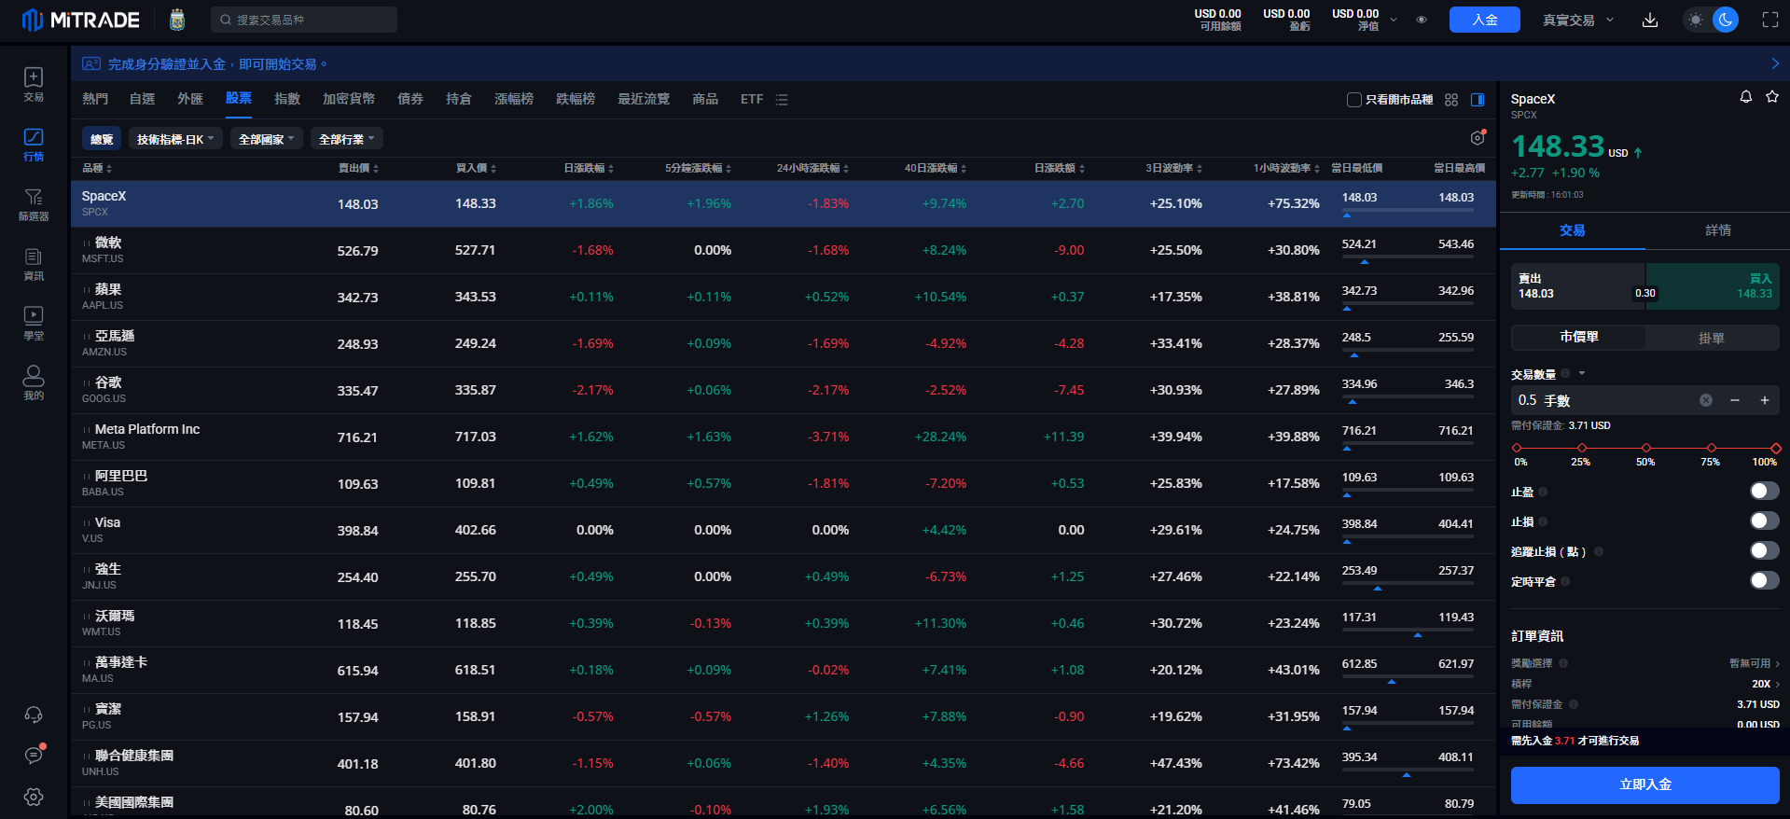The image size is (1790, 819).
Task: Check 只看開市品種 checkbox
Action: 1354,100
